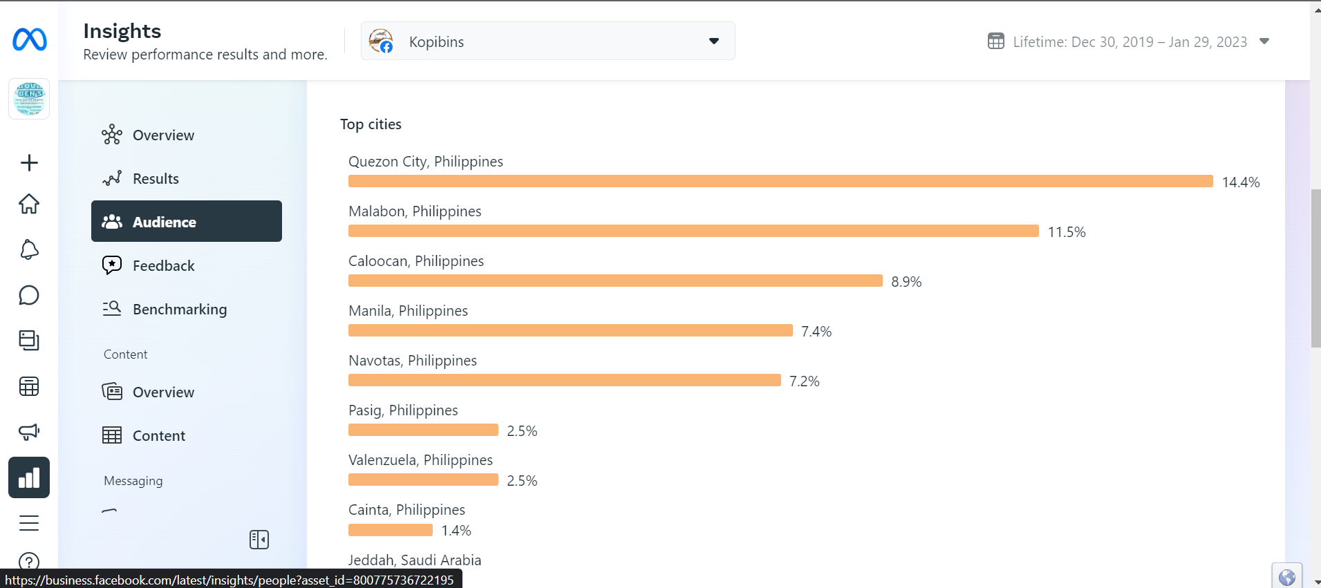
Task: Open the Insights bar chart icon
Action: [x=29, y=477]
